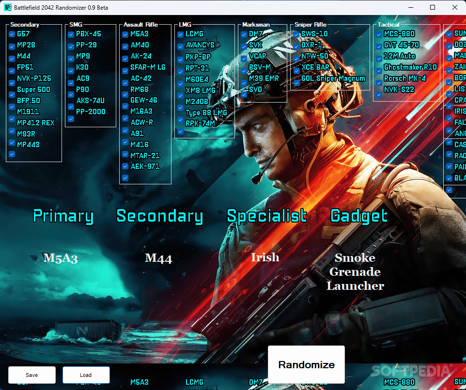Click the Sniper Rifle group title
466x390 pixels.
pyautogui.click(x=311, y=25)
